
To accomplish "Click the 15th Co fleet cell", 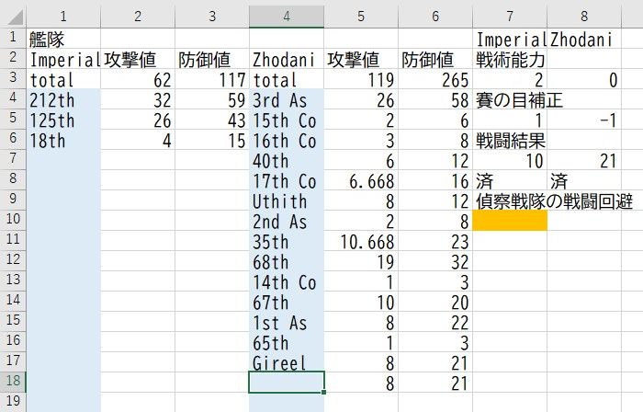I will click(x=287, y=120).
